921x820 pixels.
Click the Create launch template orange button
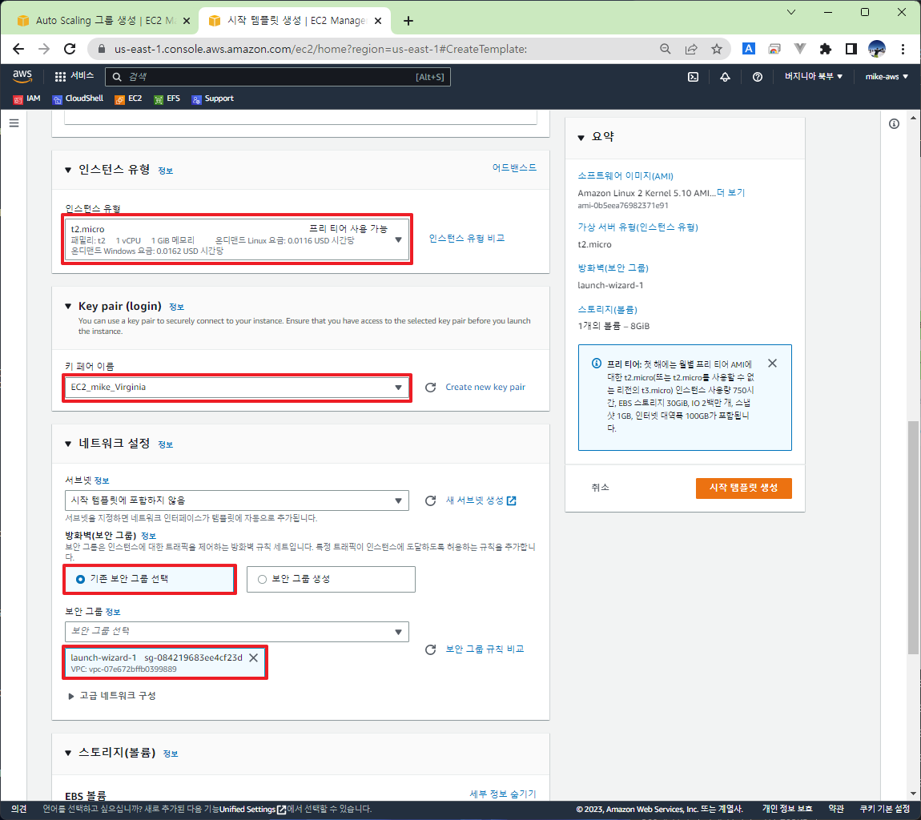point(744,488)
